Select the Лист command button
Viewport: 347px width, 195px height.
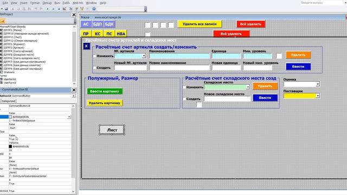112,130
